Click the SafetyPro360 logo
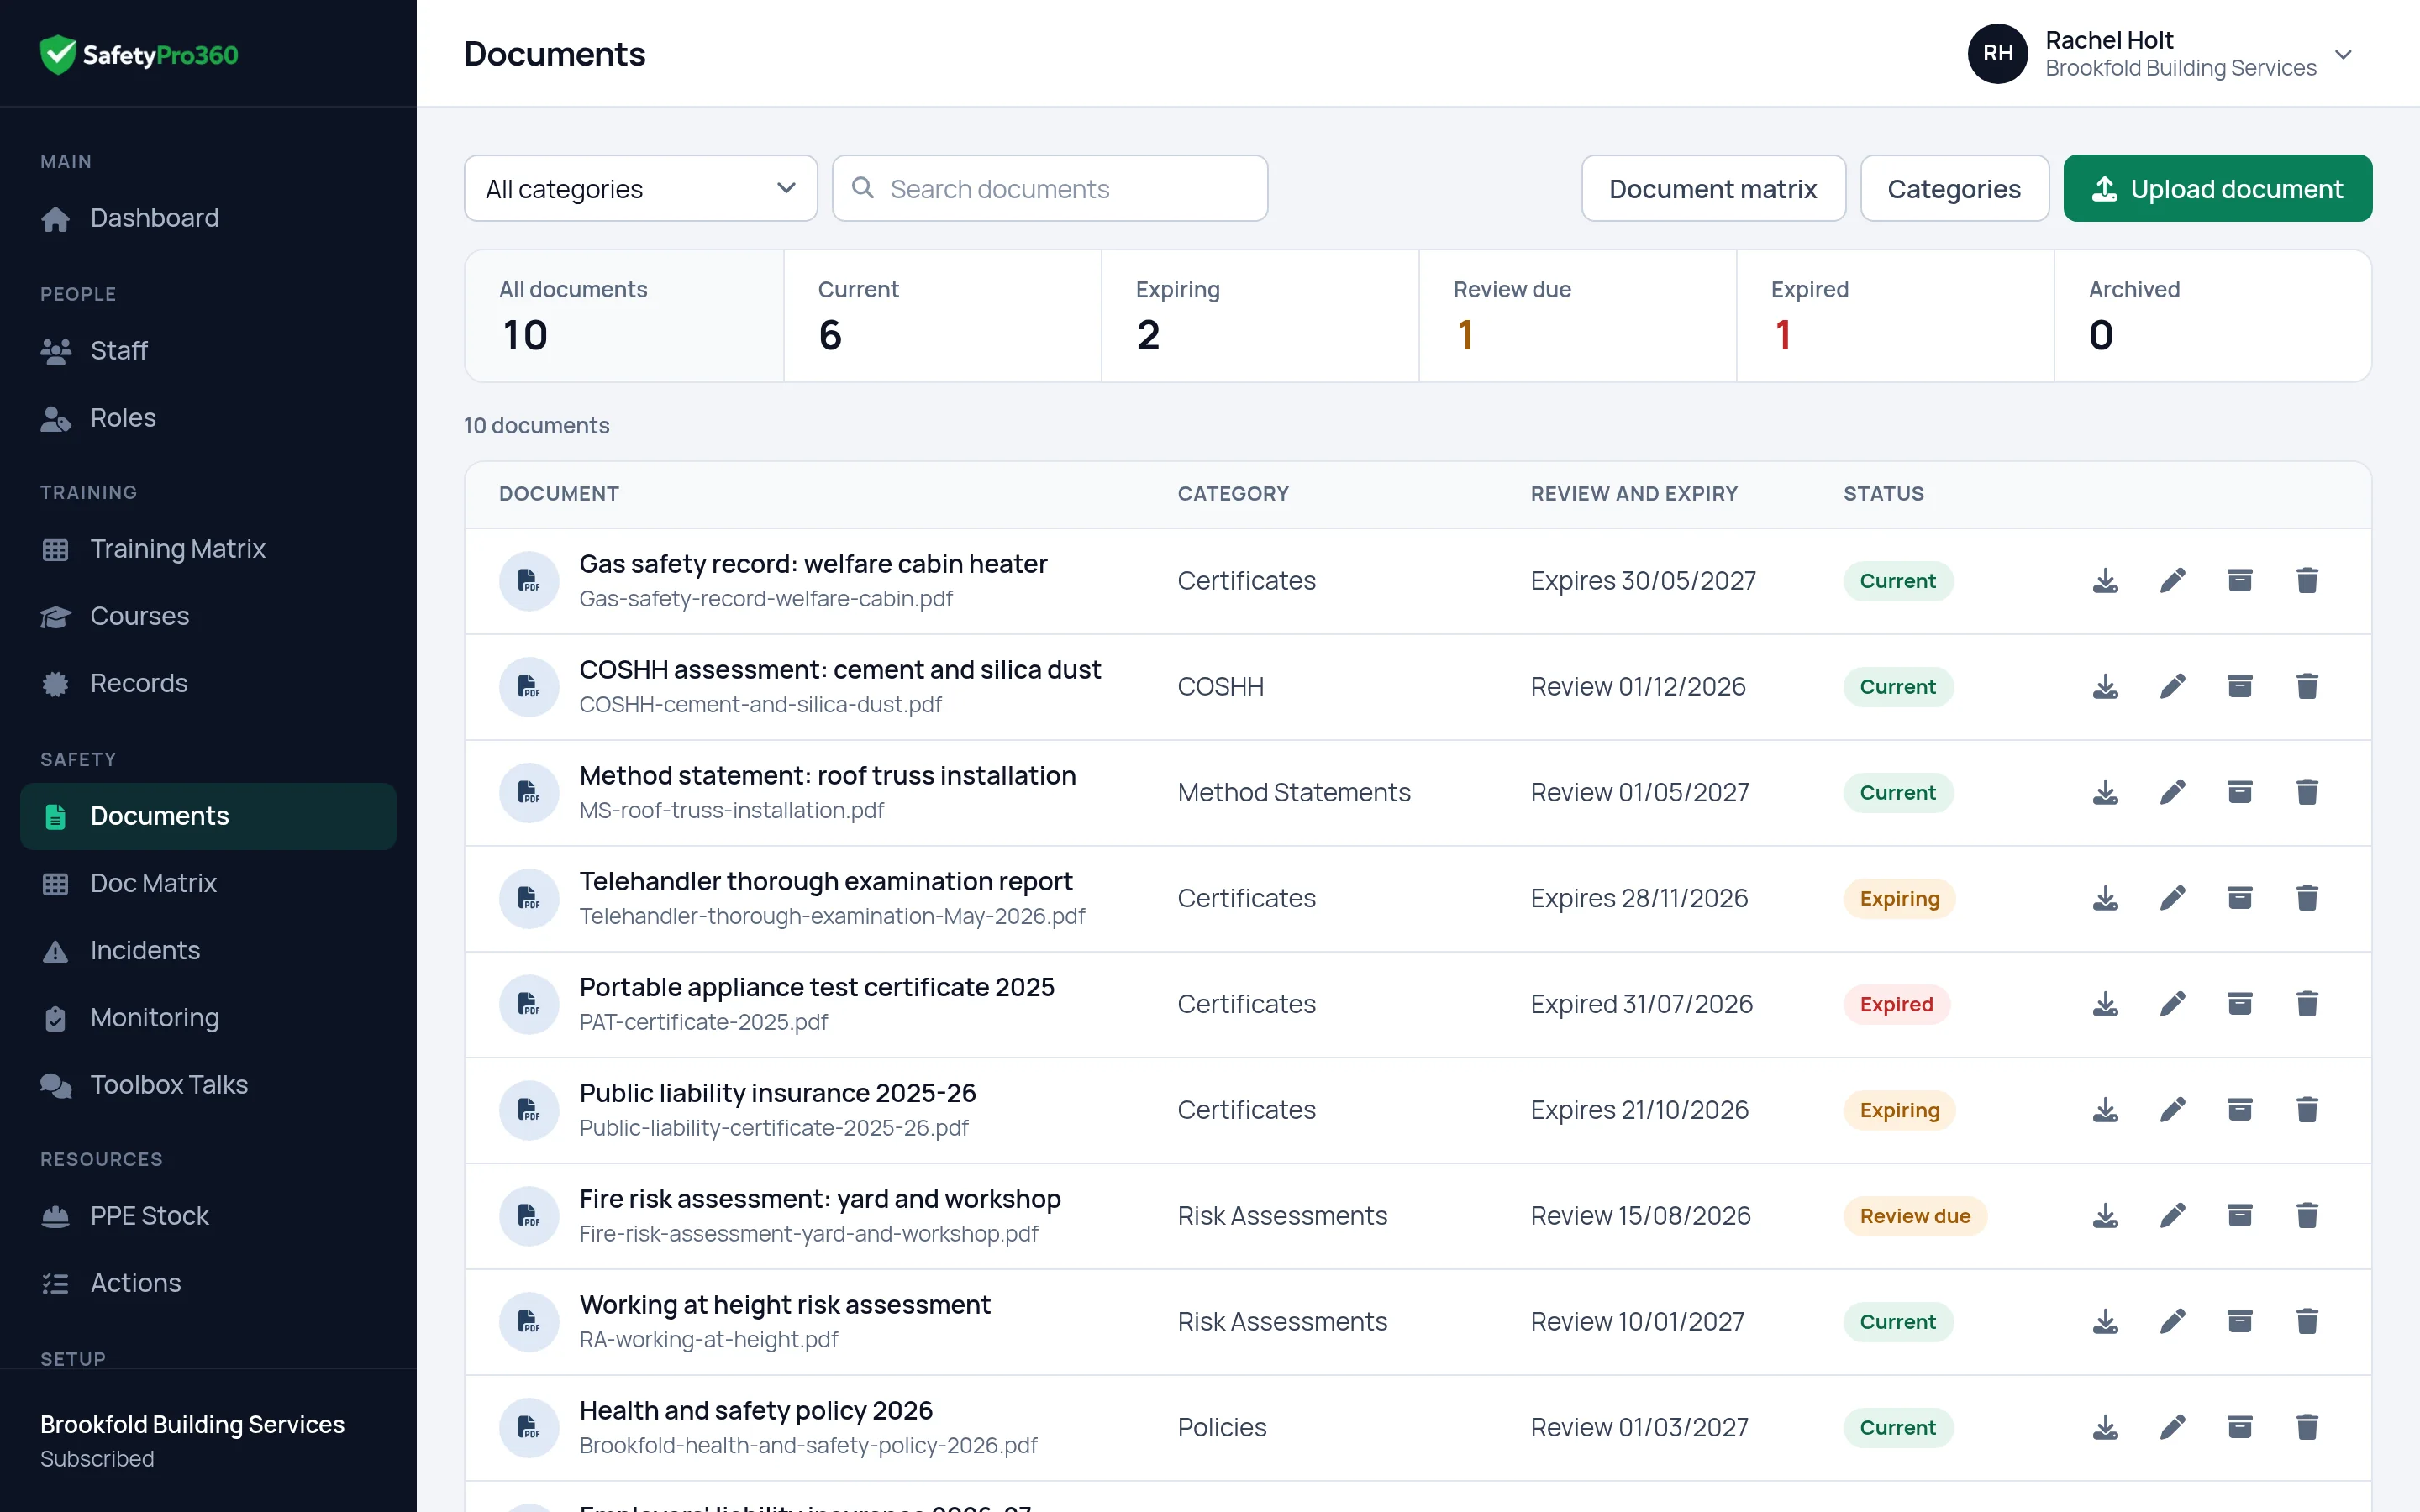The image size is (2420, 1512). 139,54
